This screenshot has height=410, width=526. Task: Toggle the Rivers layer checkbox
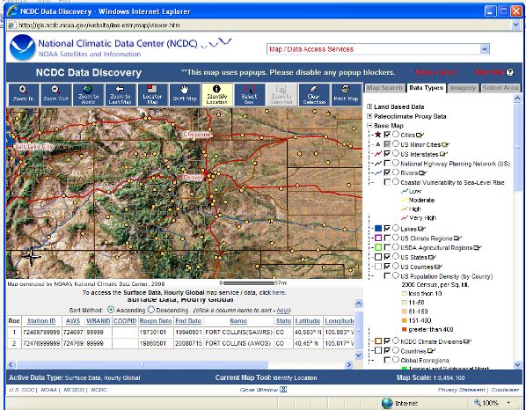pos(387,172)
